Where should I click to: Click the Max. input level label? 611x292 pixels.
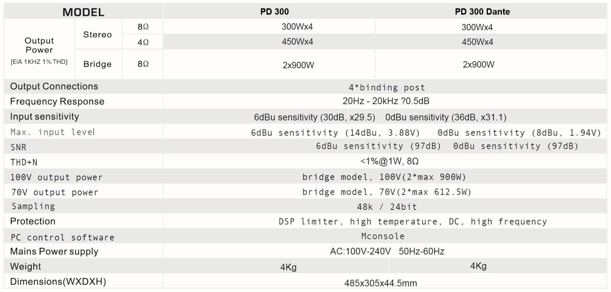click(53, 132)
